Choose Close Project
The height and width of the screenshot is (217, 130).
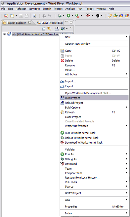click(x=94, y=117)
